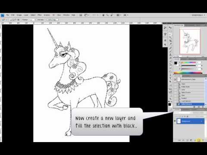The width and height of the screenshot is (207, 155).
Task: Select the Lasso tool in toolbox
Action: (x=170, y=34)
